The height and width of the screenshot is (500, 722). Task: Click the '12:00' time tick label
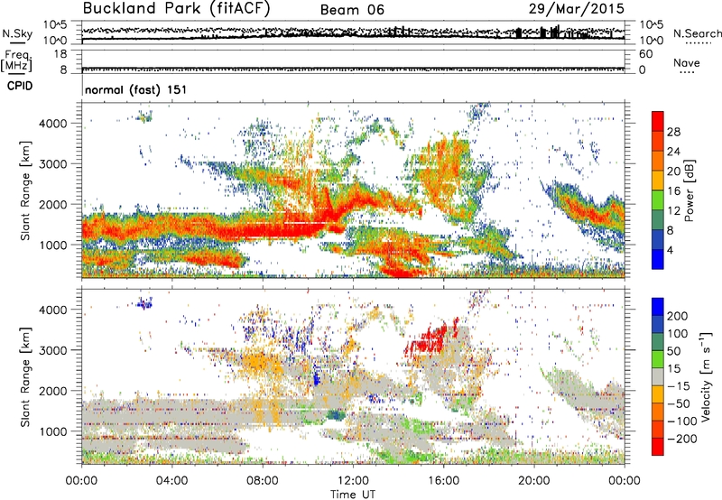[353, 481]
